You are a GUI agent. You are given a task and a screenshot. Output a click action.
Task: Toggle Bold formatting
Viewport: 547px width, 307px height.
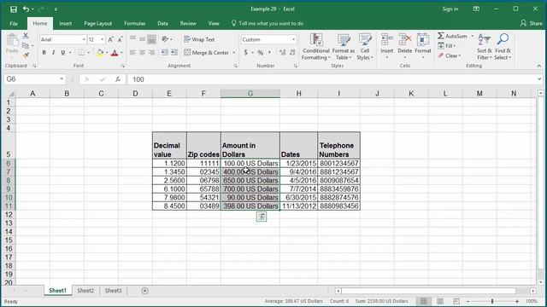[44, 53]
